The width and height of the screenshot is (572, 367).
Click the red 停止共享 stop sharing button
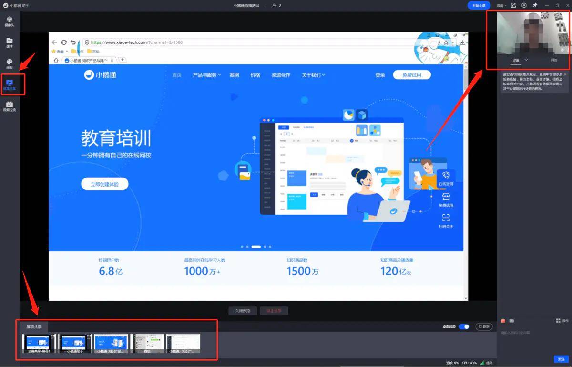coord(274,311)
